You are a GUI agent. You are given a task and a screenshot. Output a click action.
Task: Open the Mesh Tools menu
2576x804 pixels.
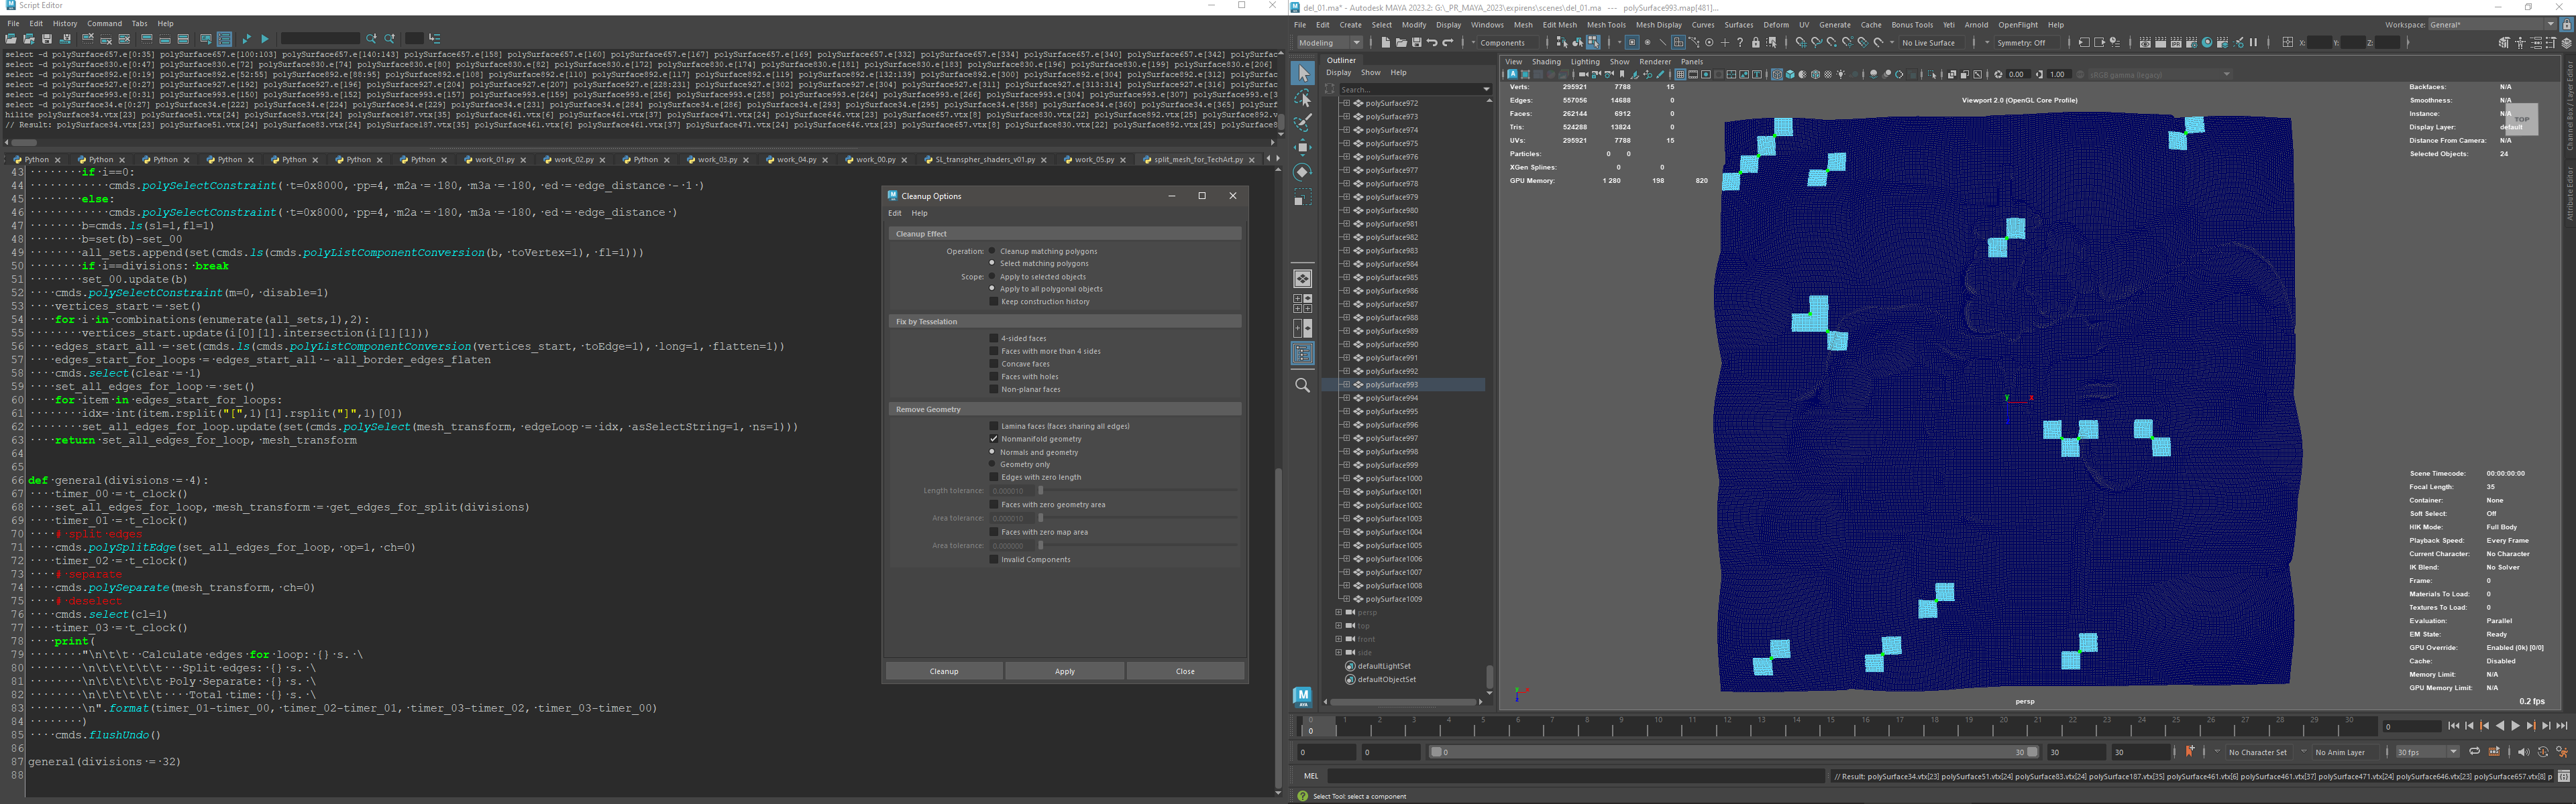coord(1606,25)
